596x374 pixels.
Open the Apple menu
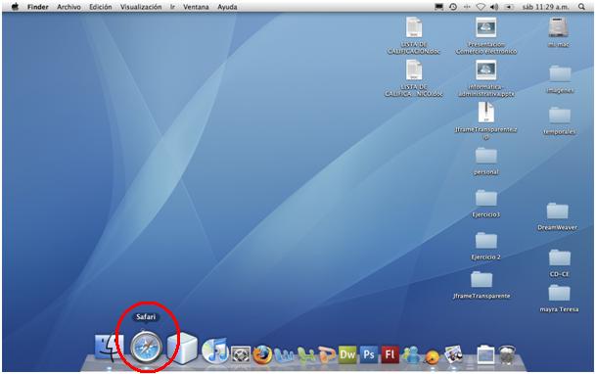point(15,7)
